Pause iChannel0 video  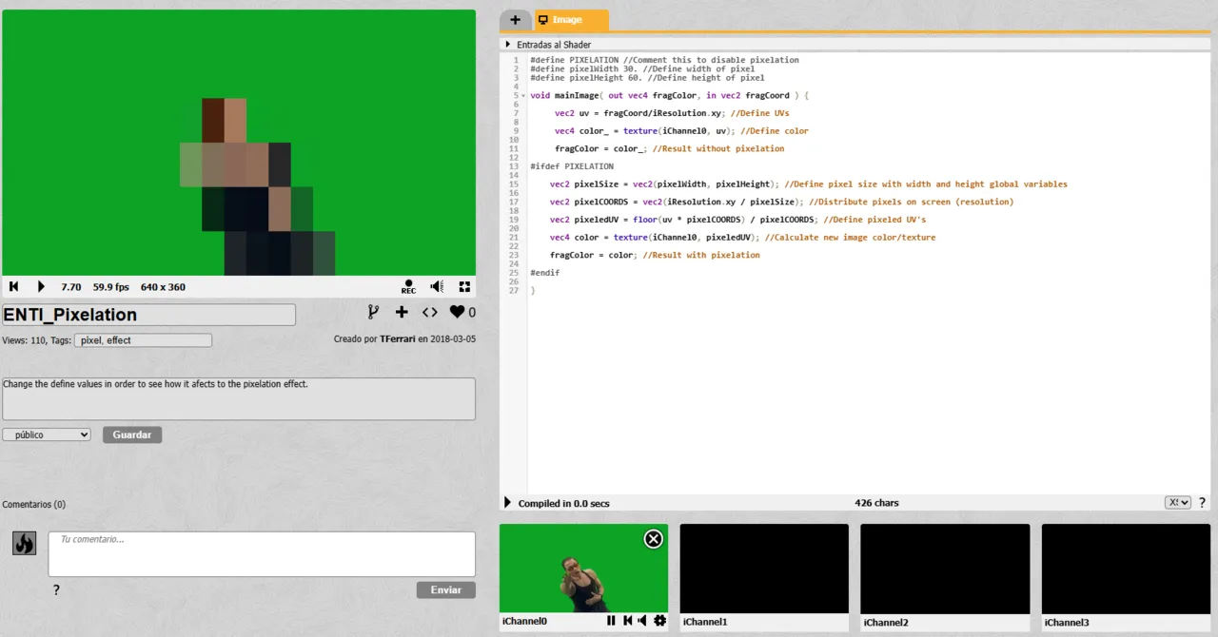tap(612, 621)
